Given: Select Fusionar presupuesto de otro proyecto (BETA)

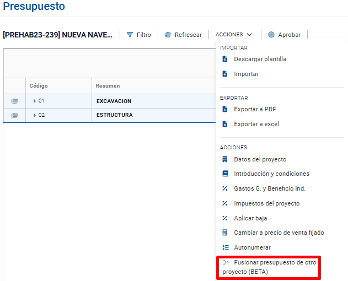Looking at the screenshot, I should (269, 267).
